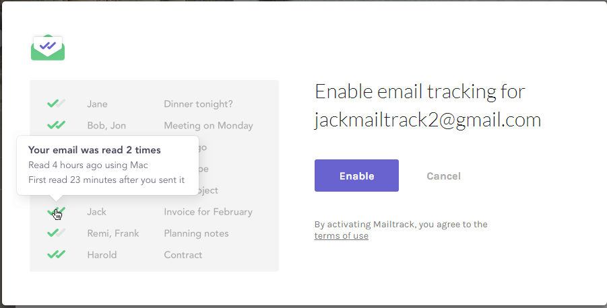This screenshot has height=308, width=607.
Task: Click the check marks beside Jane
Action: point(56,104)
